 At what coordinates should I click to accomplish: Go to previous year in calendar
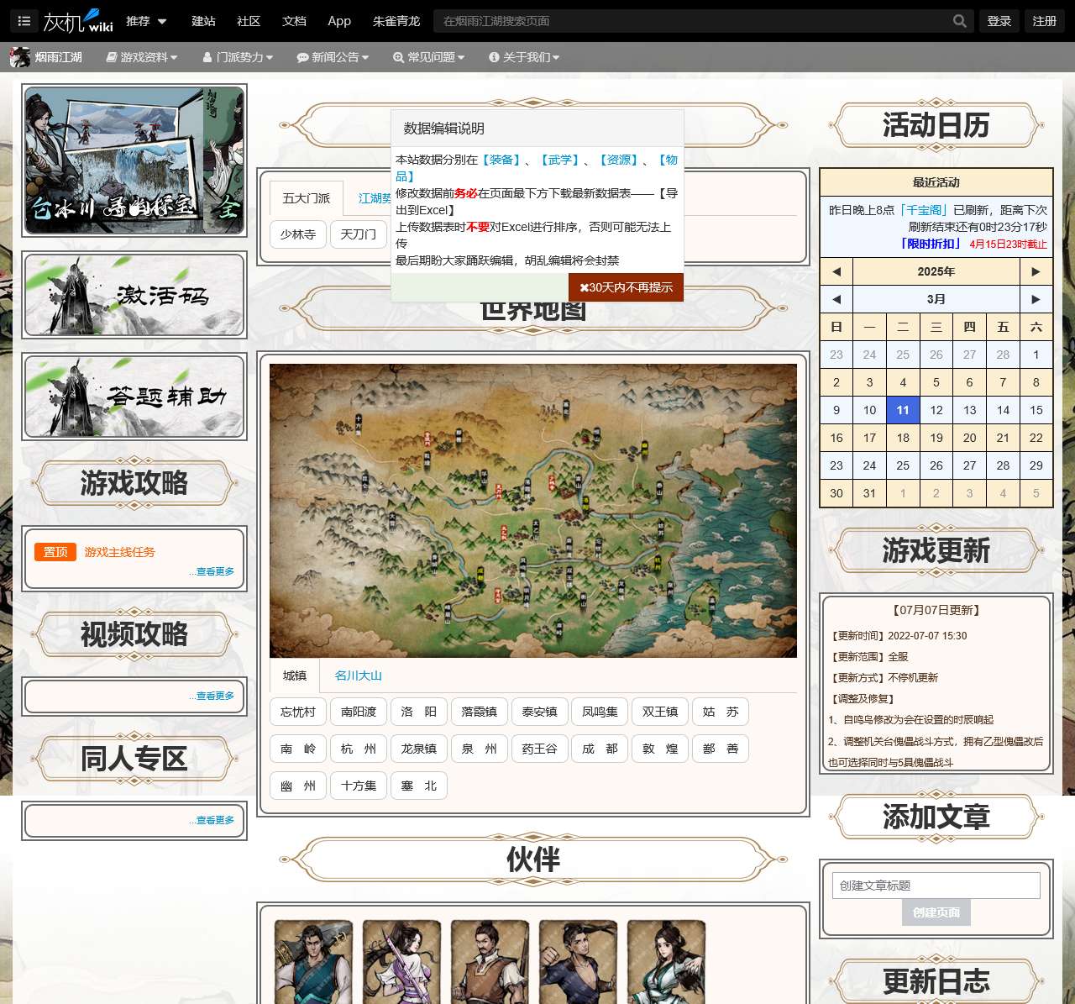tap(836, 271)
